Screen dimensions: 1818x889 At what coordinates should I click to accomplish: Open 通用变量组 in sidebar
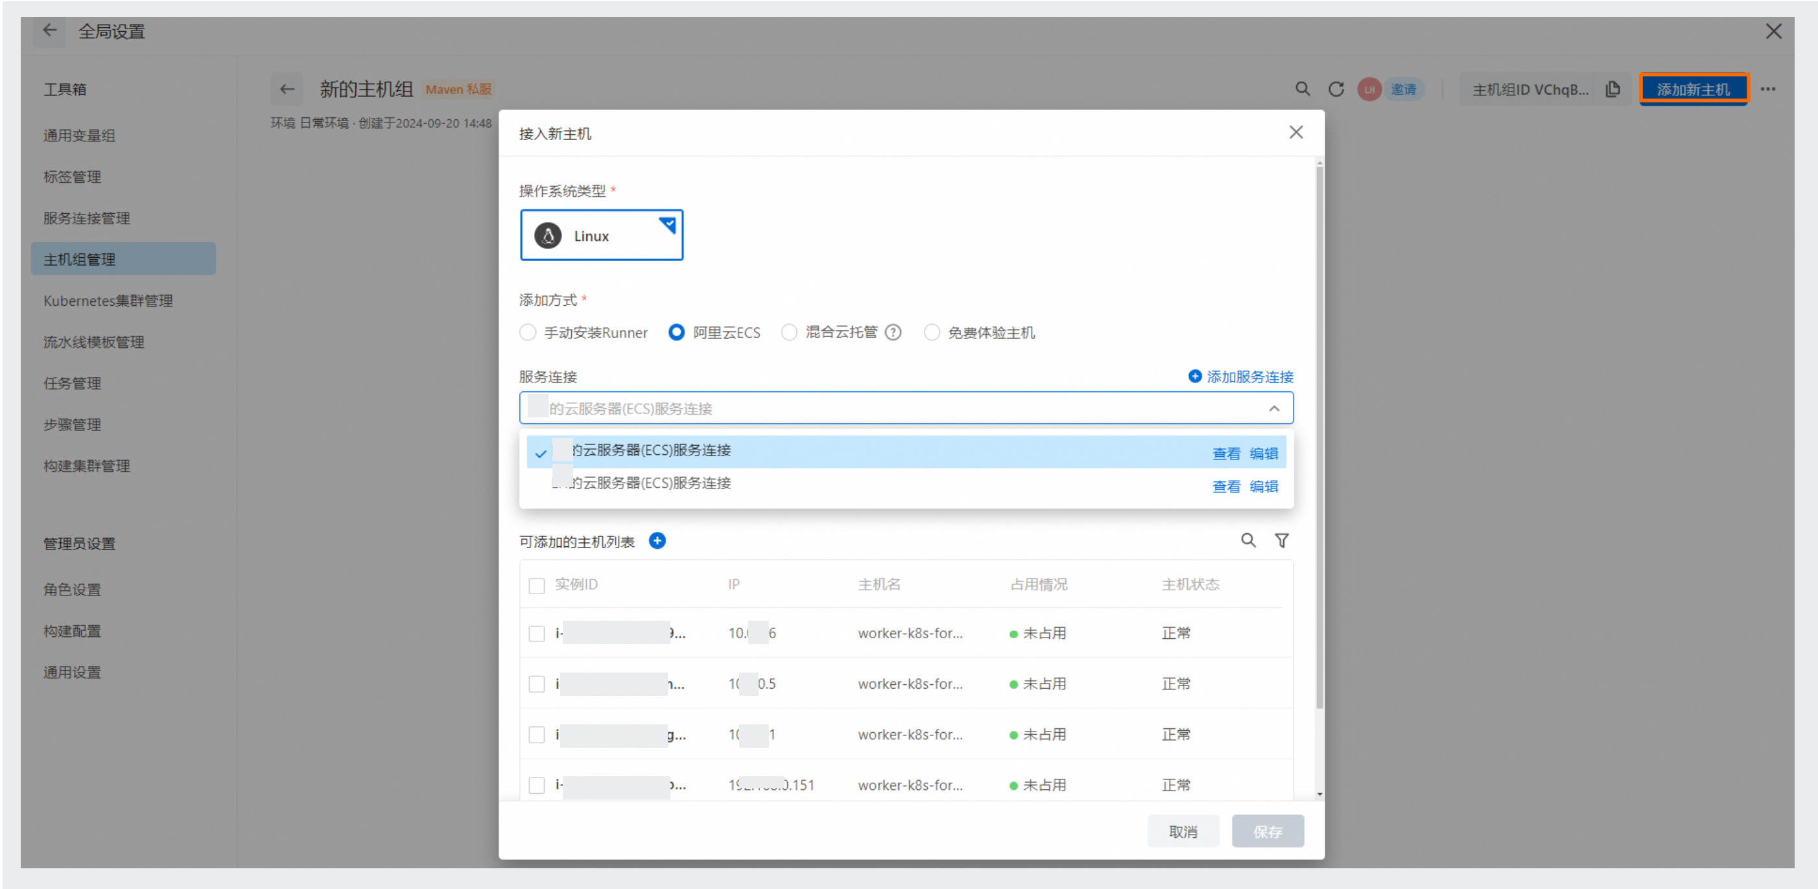pos(79,135)
